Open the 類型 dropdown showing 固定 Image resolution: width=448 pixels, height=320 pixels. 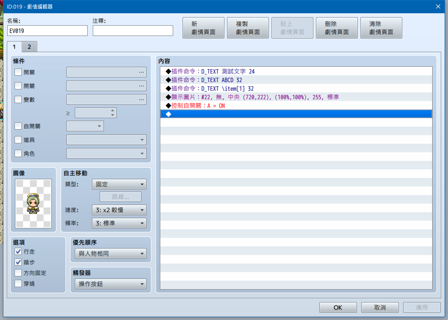[119, 184]
